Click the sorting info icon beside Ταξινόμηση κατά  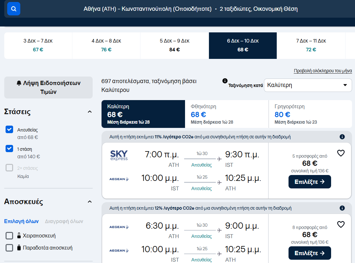click(225, 81)
